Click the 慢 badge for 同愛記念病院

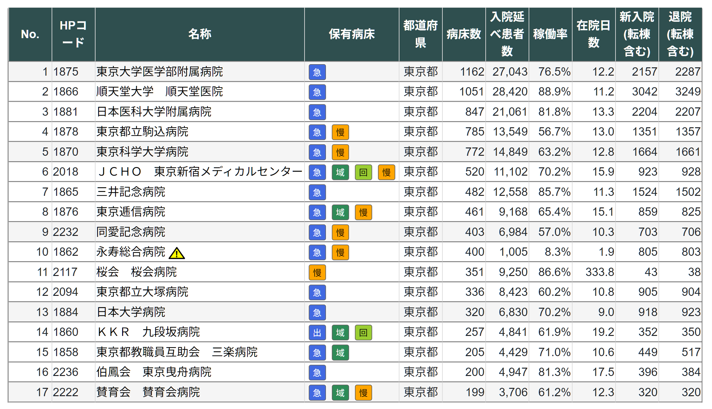[340, 232]
